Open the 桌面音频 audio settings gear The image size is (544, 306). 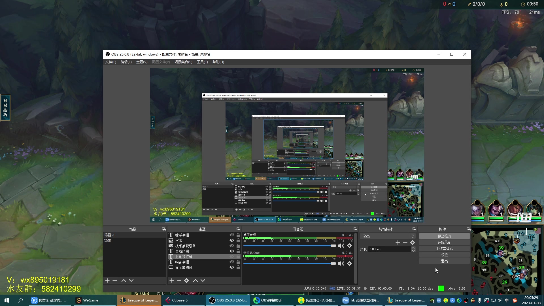click(x=349, y=246)
